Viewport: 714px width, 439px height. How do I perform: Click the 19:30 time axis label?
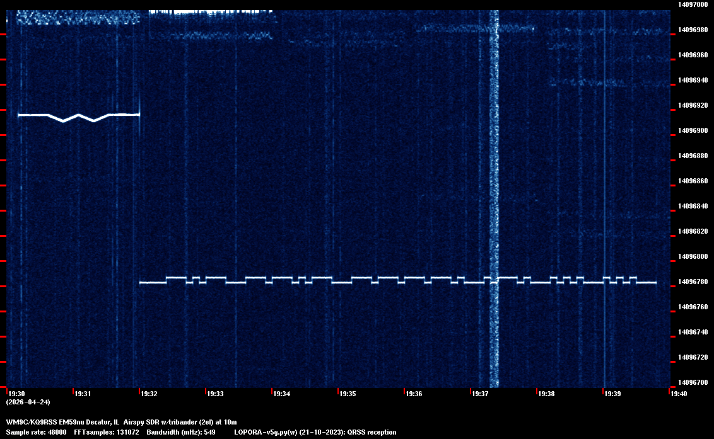pyautogui.click(x=16, y=394)
